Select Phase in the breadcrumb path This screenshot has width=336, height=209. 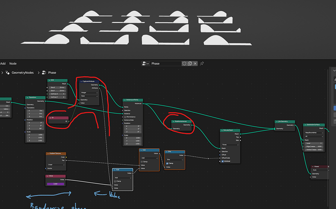pyautogui.click(x=52, y=73)
